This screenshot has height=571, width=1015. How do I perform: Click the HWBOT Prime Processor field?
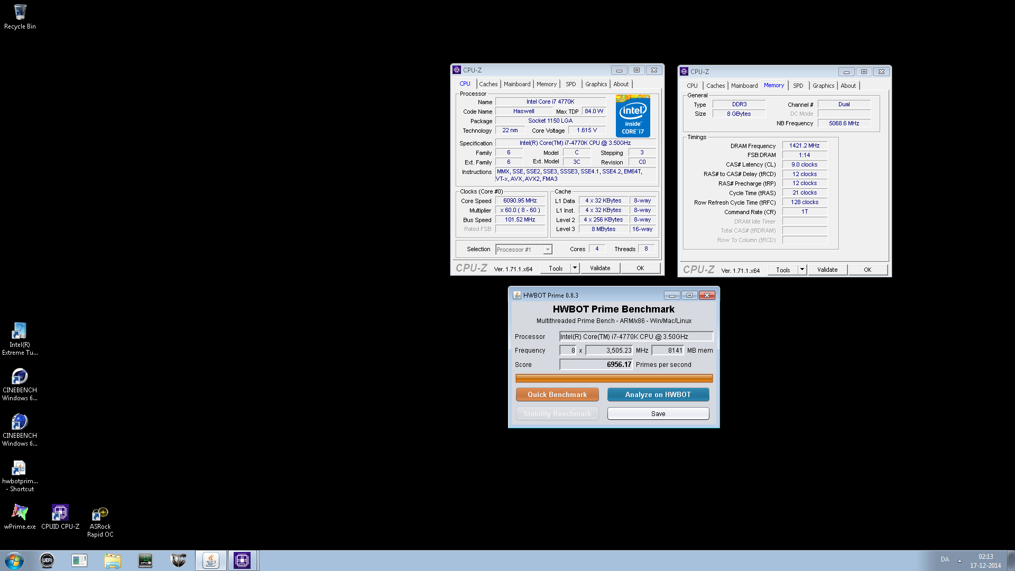[x=636, y=336]
